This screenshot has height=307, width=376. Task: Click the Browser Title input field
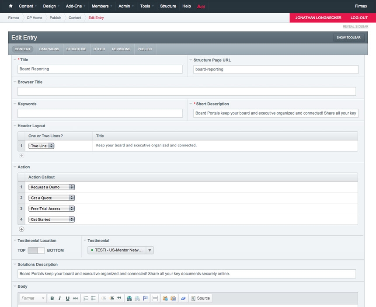click(x=187, y=91)
